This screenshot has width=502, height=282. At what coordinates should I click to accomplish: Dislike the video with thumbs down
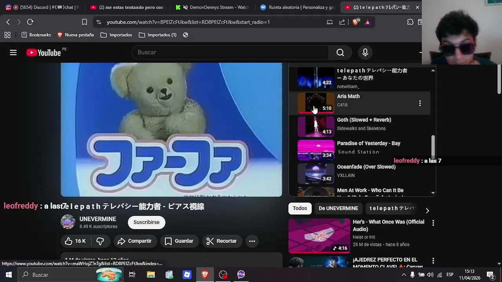coord(100,241)
